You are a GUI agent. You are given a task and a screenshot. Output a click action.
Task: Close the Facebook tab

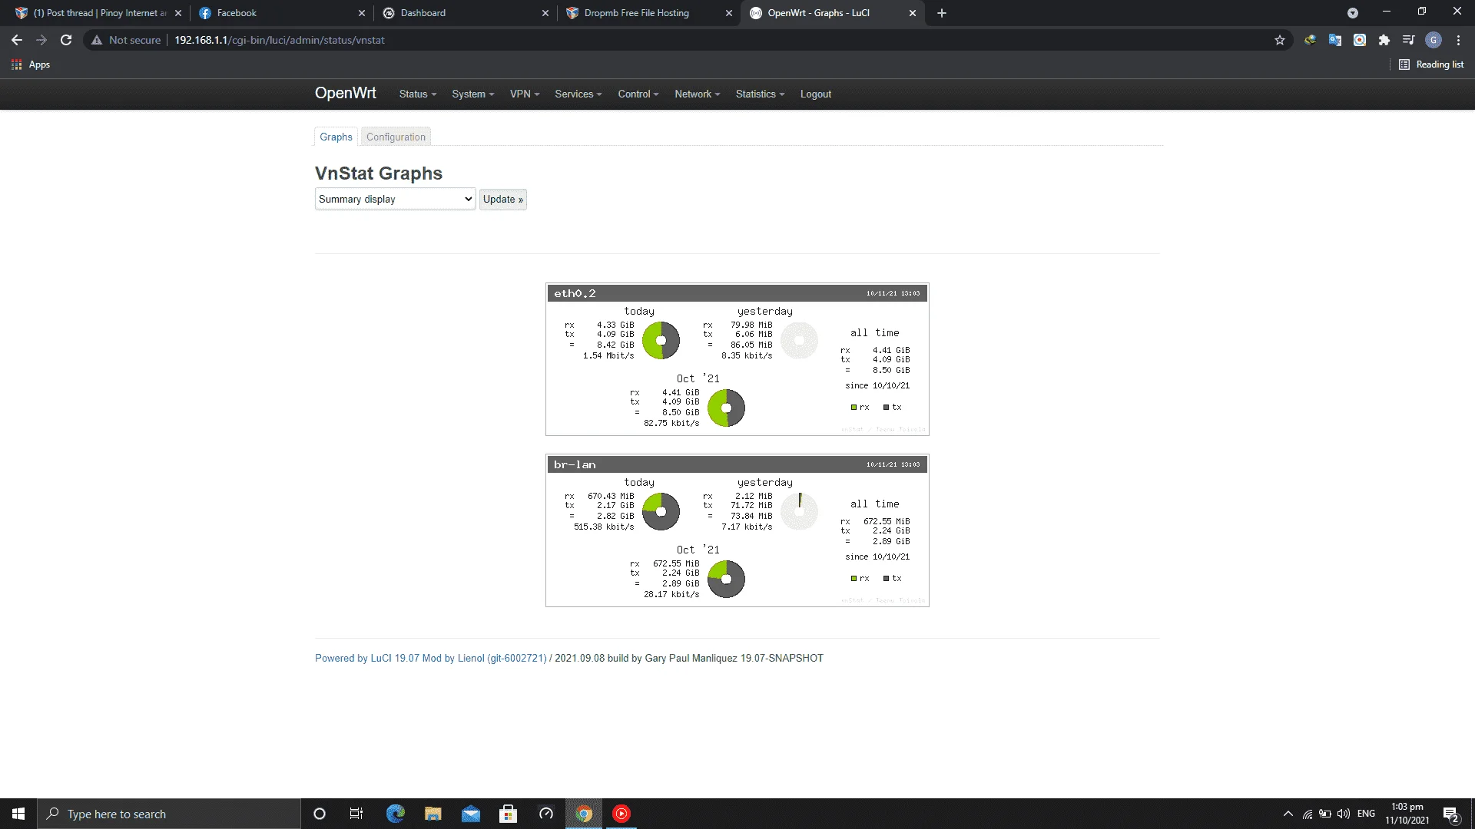[362, 13]
